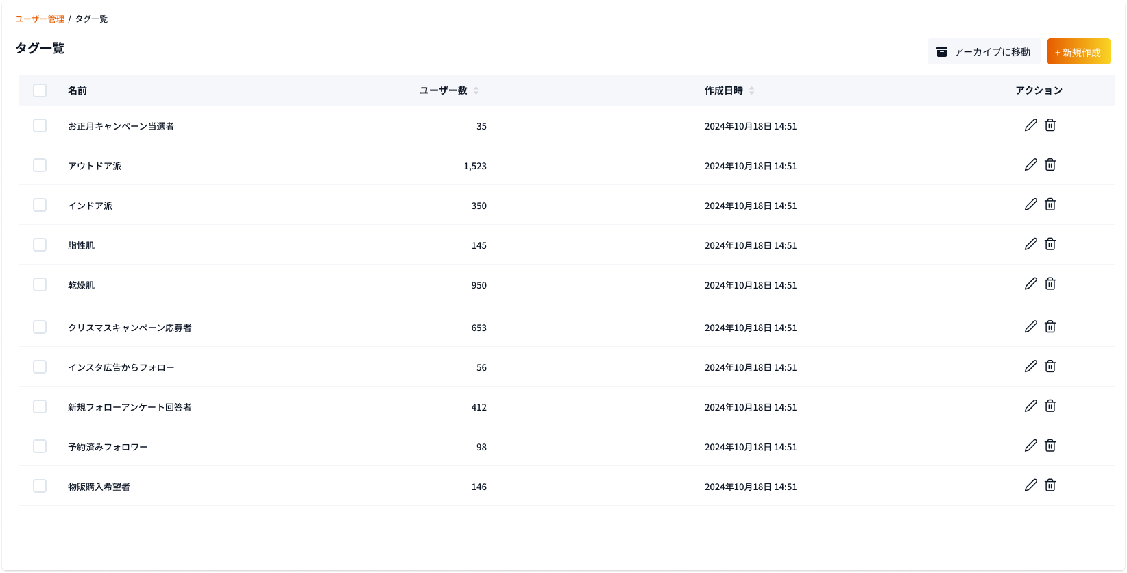Remove 新規フォローアンケート回答者 with trash icon
Screen dimensions: 1127x573
click(x=1050, y=406)
